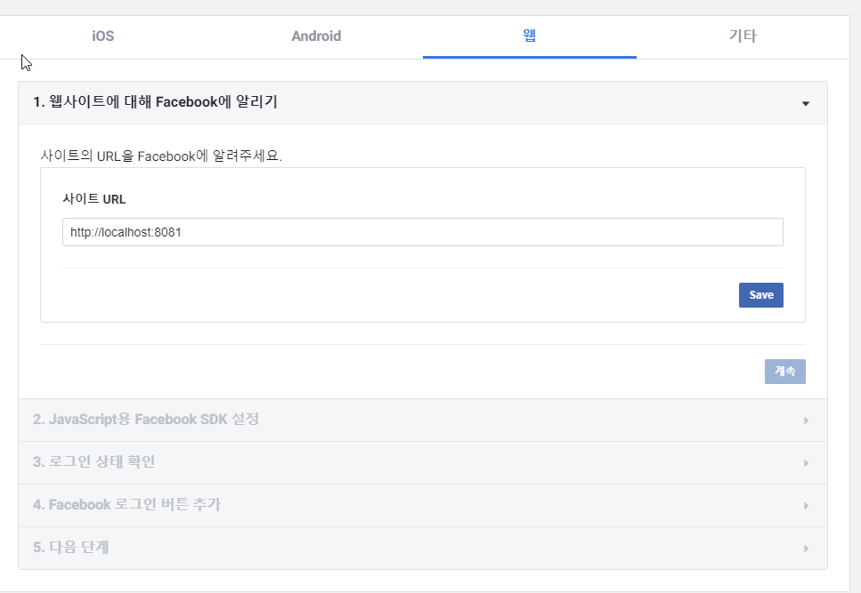The height and width of the screenshot is (593, 861).
Task: Focus the 사이트 URL input field
Action: (422, 232)
